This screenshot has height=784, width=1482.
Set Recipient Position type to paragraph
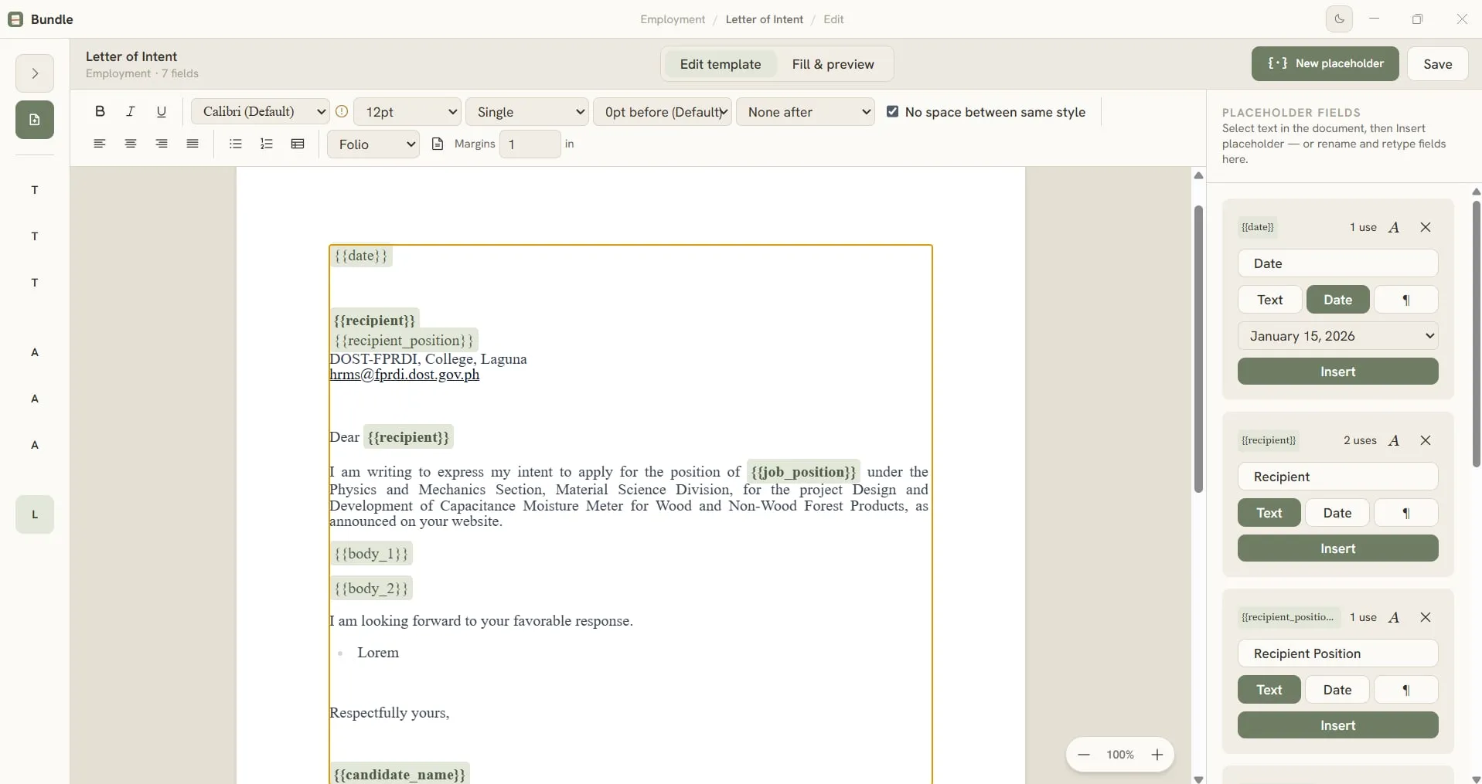(1406, 690)
